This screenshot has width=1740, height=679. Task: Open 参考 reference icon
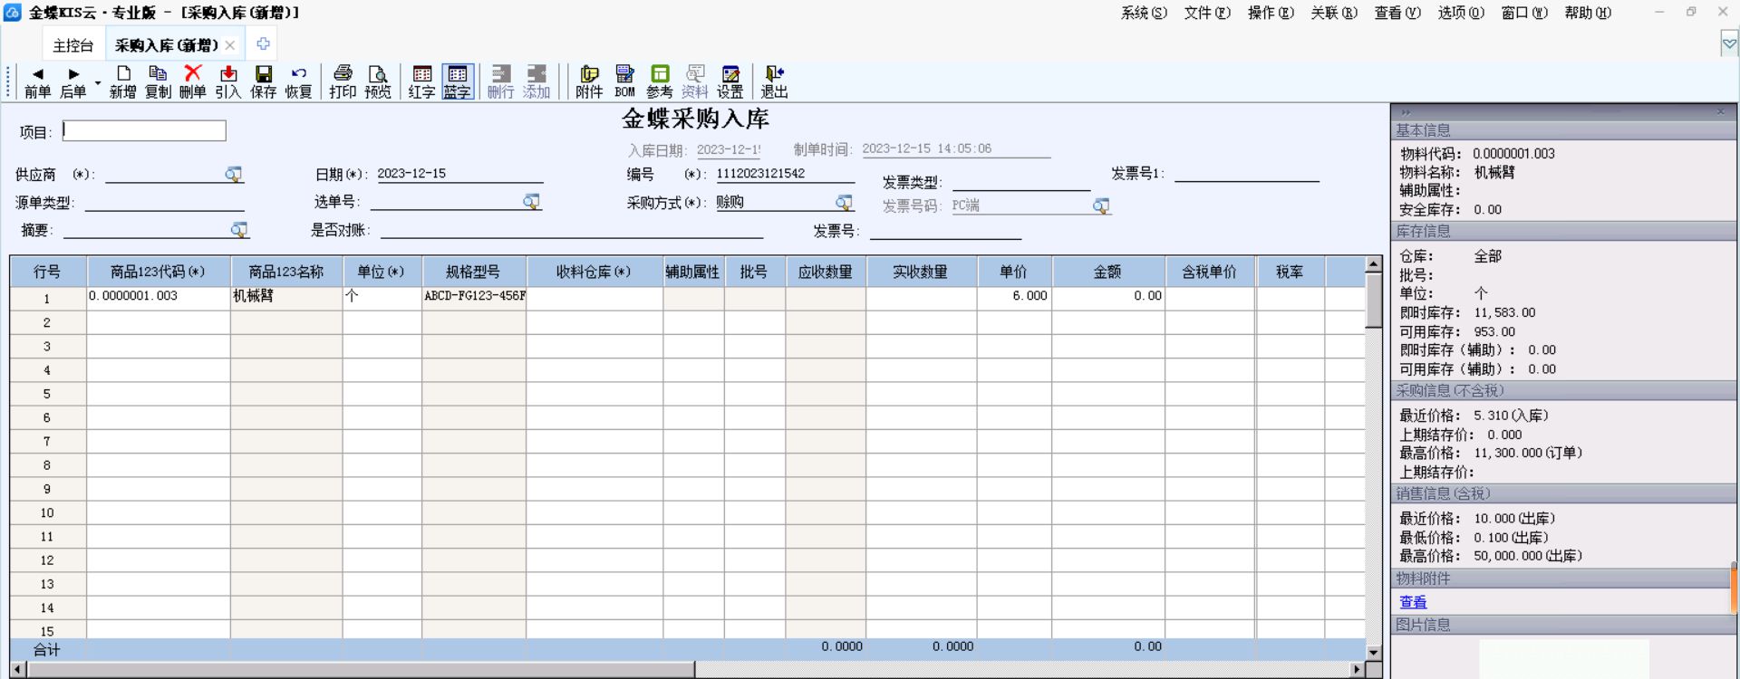[x=660, y=81]
